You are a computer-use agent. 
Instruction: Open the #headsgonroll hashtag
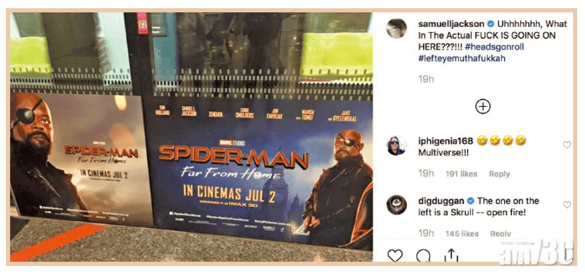click(x=494, y=47)
